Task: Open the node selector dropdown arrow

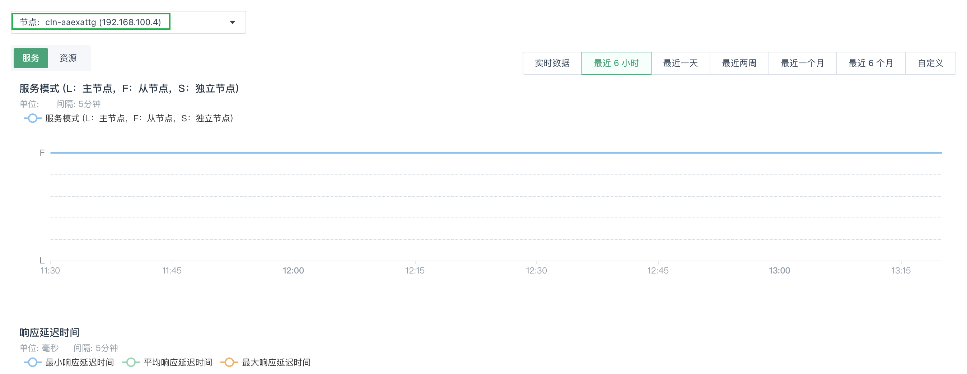Action: (233, 23)
